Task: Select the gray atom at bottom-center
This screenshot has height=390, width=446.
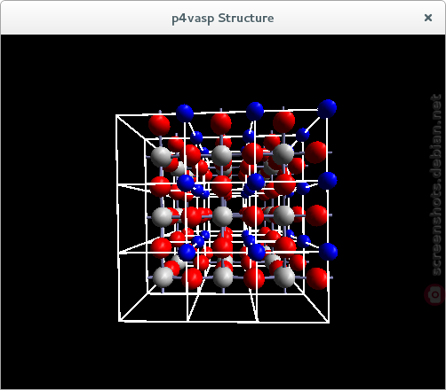Action: 223,277
